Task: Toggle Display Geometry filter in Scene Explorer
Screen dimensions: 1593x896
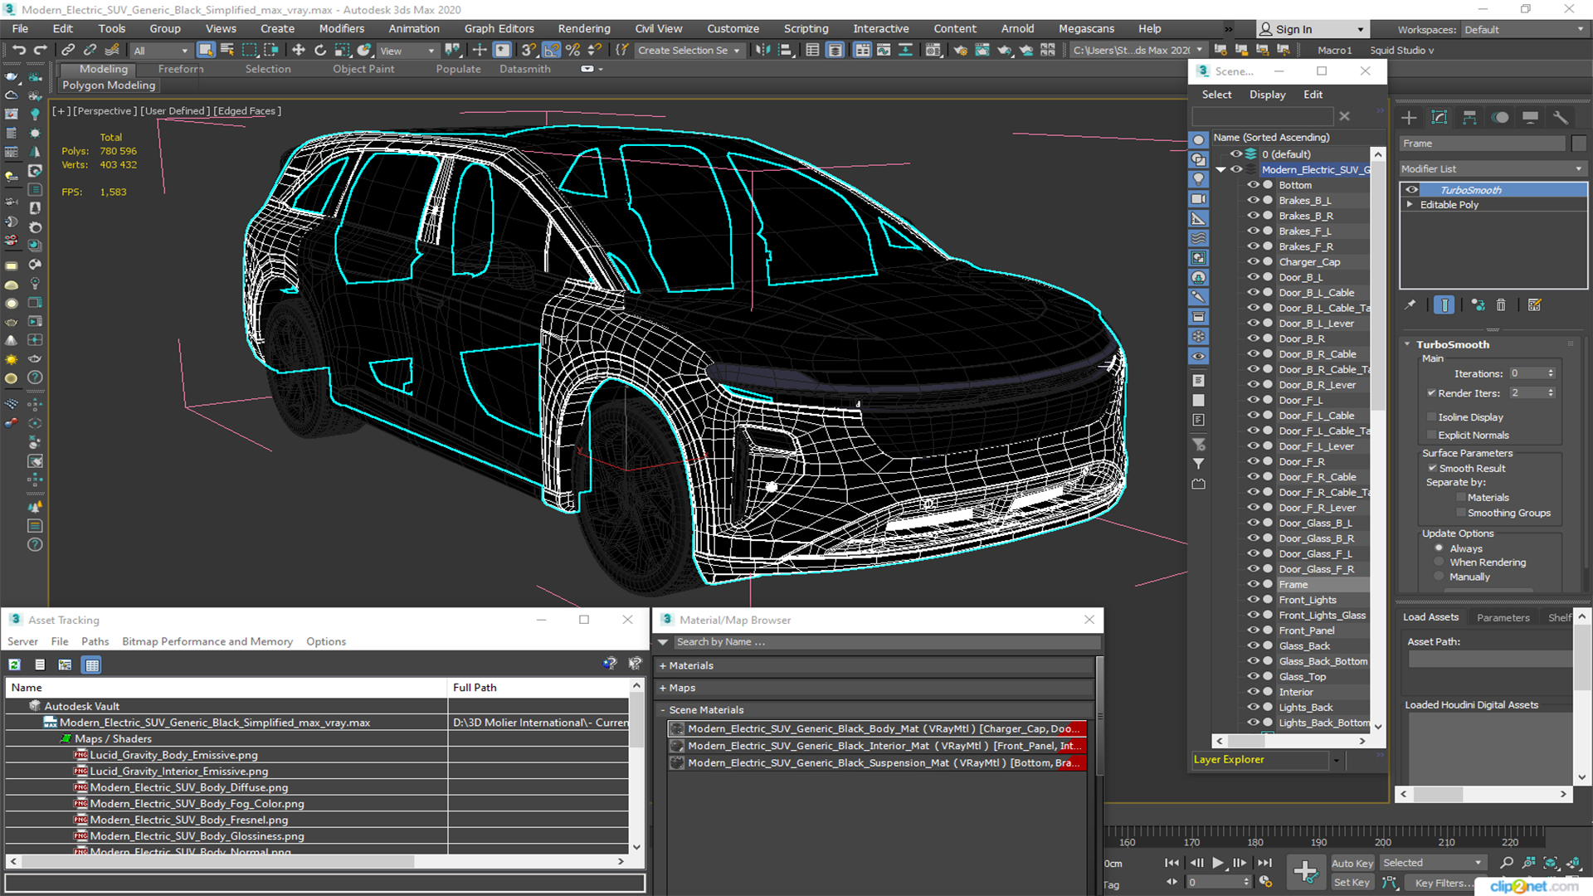Action: pos(1199,140)
